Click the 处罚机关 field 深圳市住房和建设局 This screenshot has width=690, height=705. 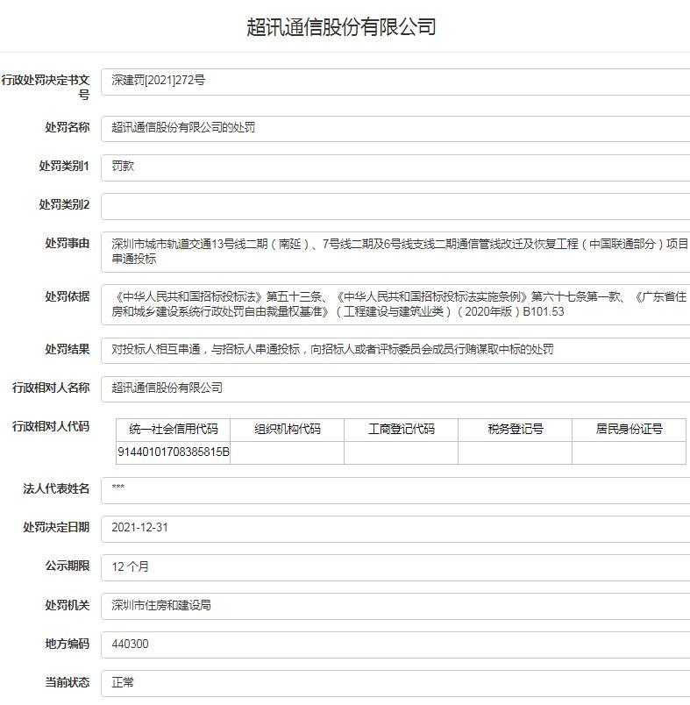tap(395, 606)
